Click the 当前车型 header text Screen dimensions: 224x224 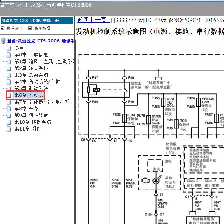pos(45,5)
